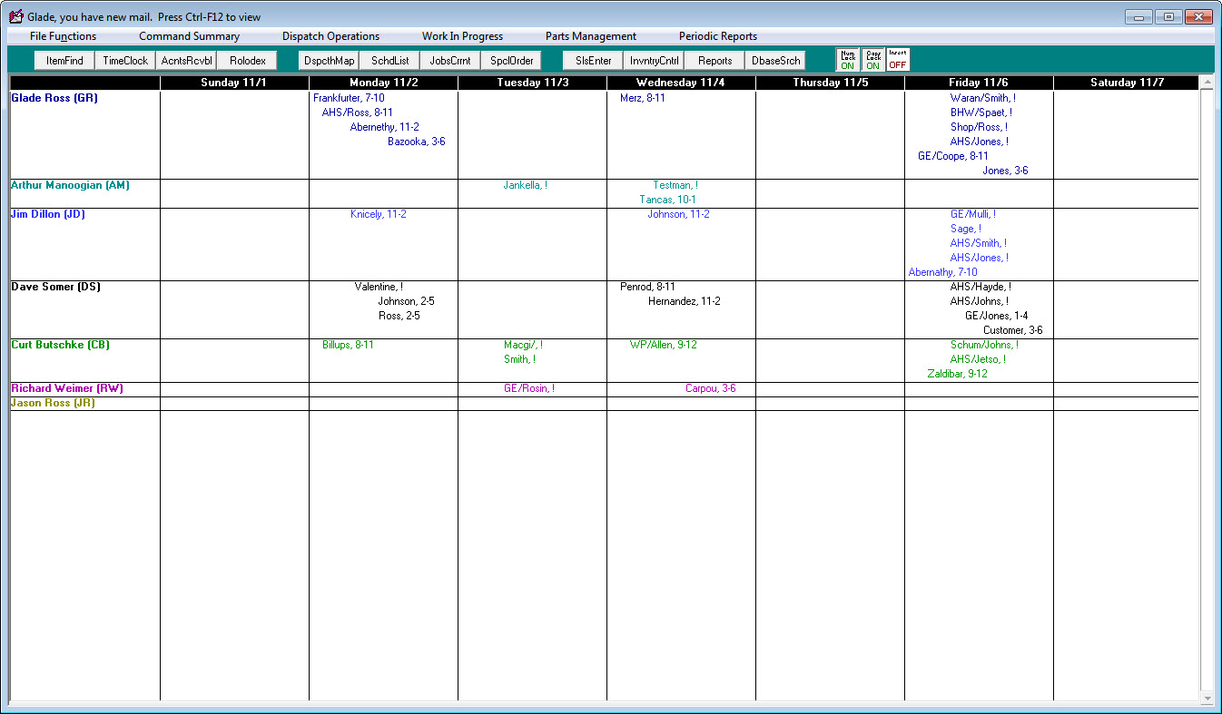Expand the Work In Progress menu
Image resolution: width=1222 pixels, height=714 pixels.
click(462, 36)
